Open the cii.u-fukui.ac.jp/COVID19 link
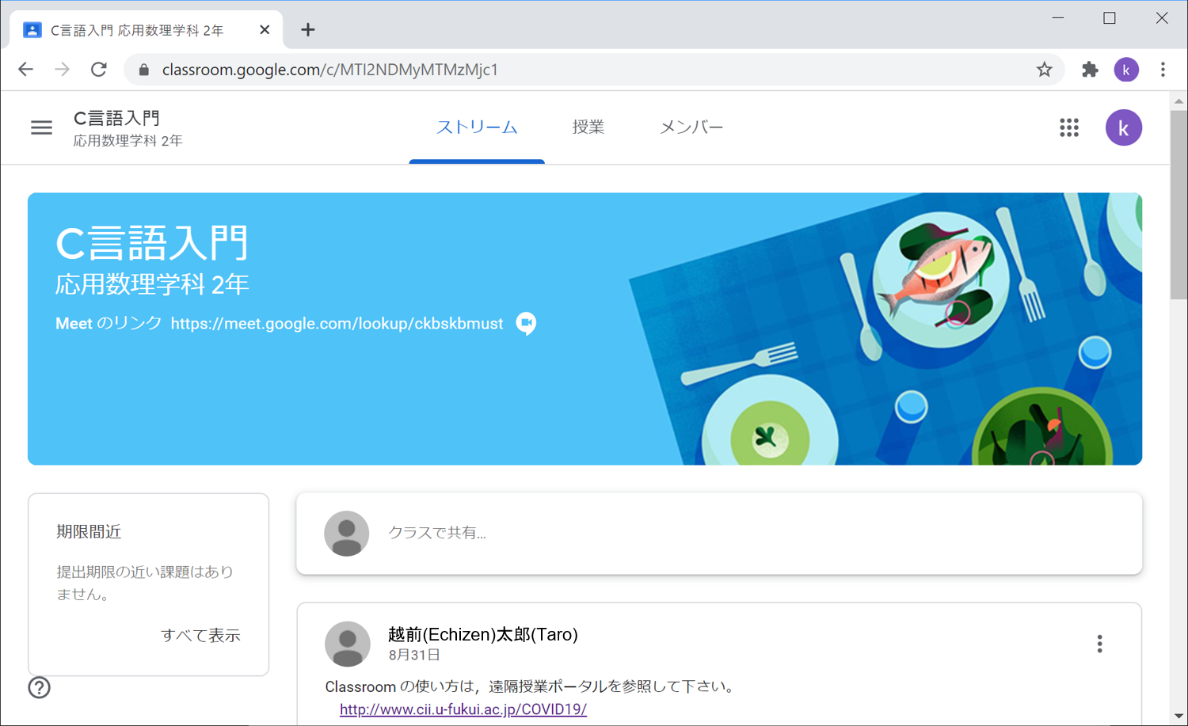1188x726 pixels. (x=463, y=709)
